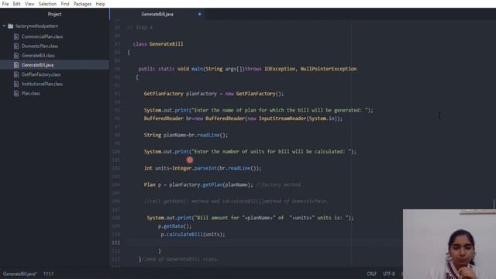Open Plan.class in tree
The height and width of the screenshot is (279, 496).
point(31,94)
